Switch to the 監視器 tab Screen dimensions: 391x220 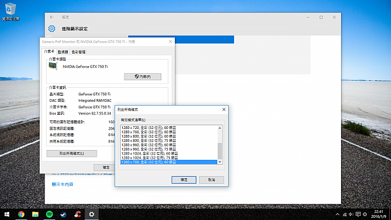63,52
